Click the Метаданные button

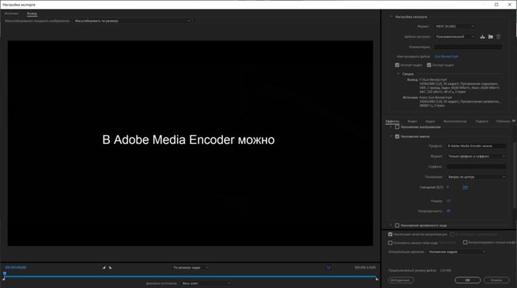click(x=401, y=280)
